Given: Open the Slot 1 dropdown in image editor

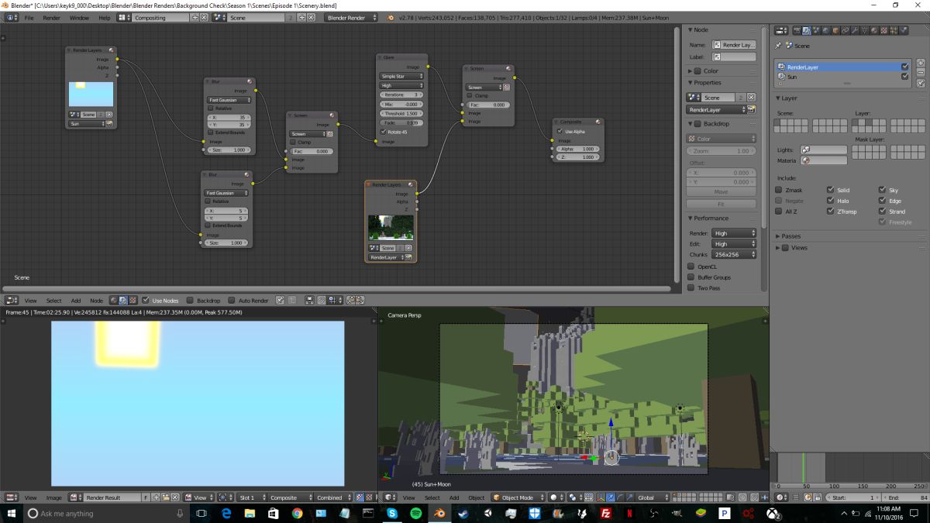Looking at the screenshot, I should (x=252, y=497).
